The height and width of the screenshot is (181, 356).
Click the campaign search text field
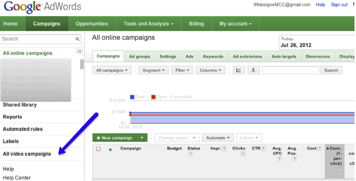[x=290, y=70]
